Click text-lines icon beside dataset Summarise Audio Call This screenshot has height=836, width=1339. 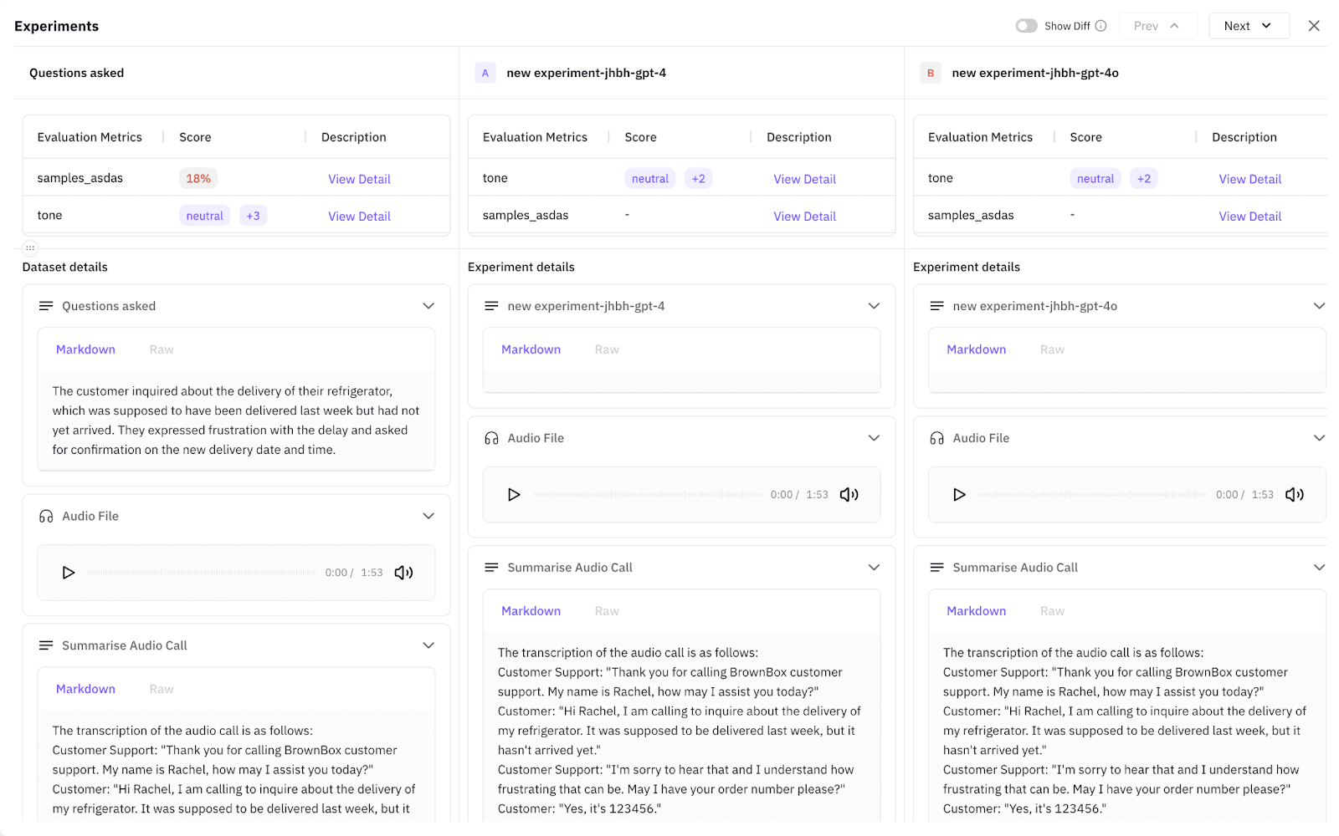pyautogui.click(x=46, y=645)
